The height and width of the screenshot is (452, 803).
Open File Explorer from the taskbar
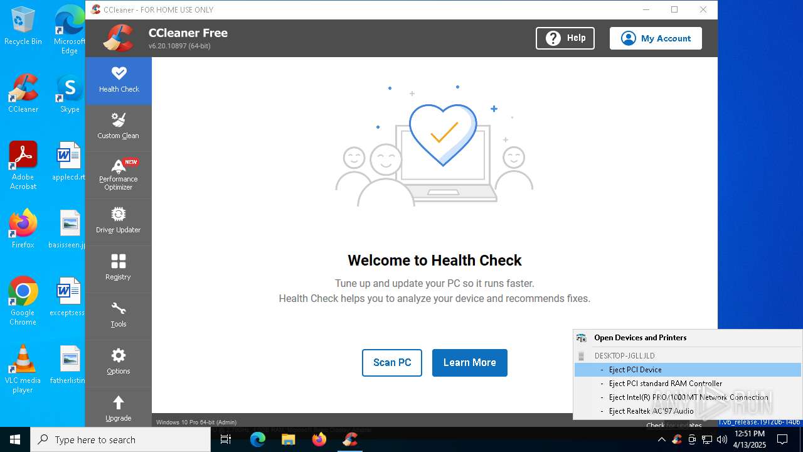point(289,439)
